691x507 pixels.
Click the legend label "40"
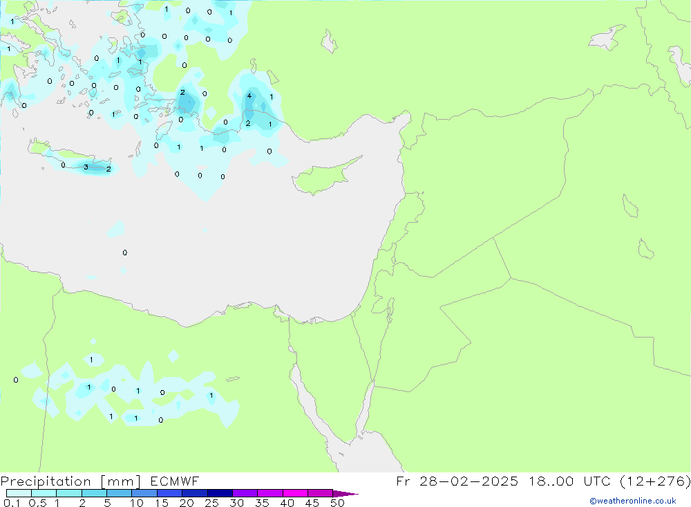coord(287,503)
